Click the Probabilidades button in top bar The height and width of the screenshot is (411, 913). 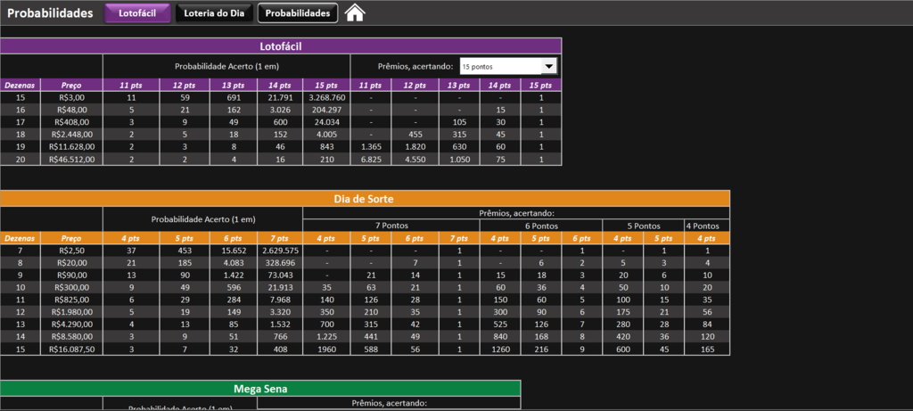pos(298,12)
